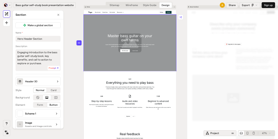Click the Learn more button in hero
Viewport: 278px width, 139px height.
[135, 51]
